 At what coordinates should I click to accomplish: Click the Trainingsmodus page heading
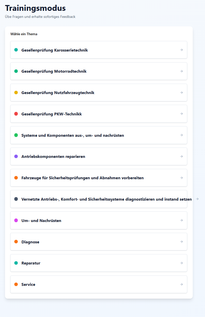[35, 8]
